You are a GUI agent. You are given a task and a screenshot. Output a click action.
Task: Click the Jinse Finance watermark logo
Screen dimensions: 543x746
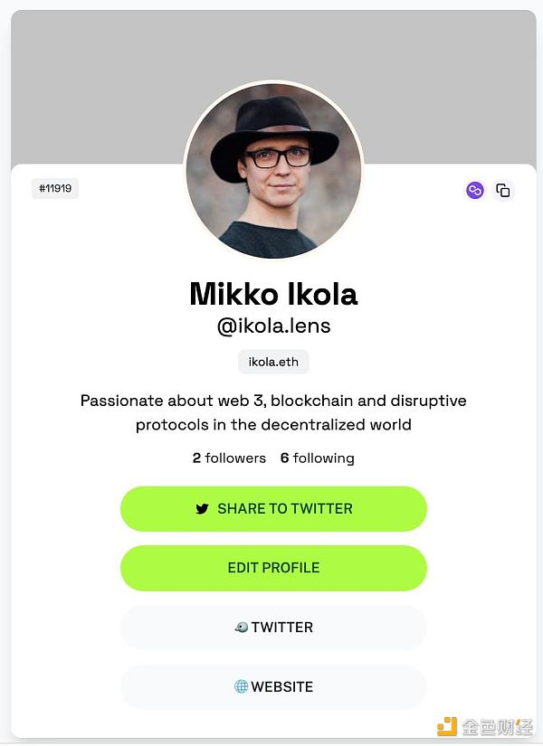(x=485, y=726)
